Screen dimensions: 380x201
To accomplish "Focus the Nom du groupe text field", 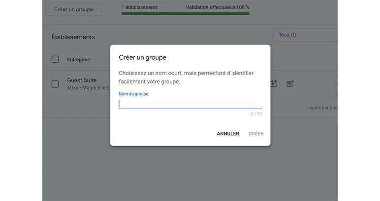I will pyautogui.click(x=190, y=103).
